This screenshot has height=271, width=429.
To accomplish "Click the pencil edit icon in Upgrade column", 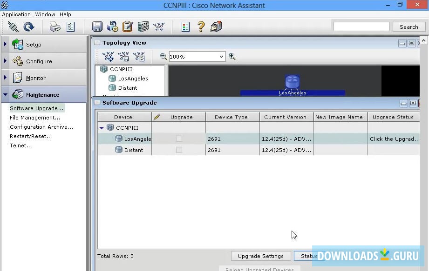I will click(157, 117).
